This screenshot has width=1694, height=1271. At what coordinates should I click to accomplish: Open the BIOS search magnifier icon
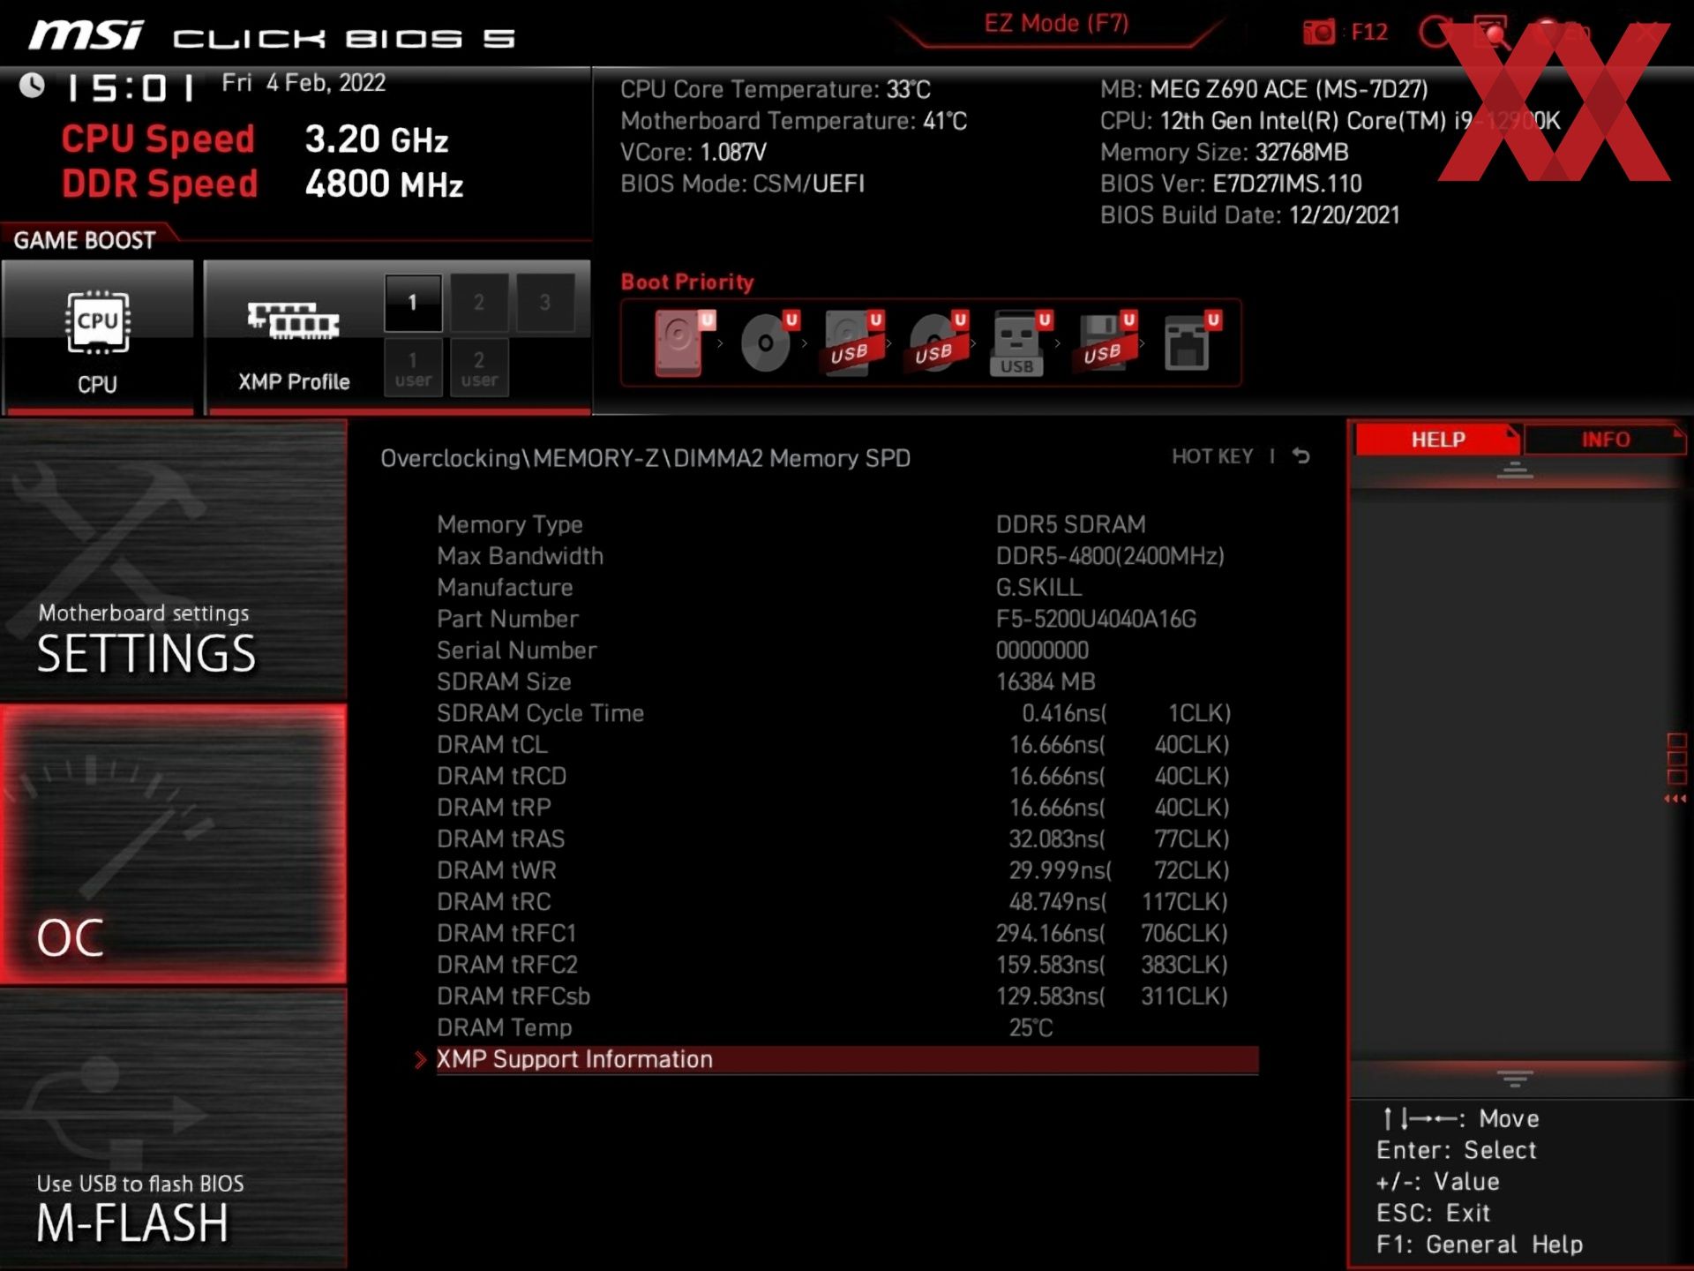[1491, 32]
